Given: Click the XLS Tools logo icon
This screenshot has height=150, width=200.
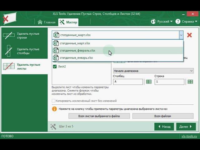Looking at the screenshot, I should pyautogui.click(x=10, y=18).
